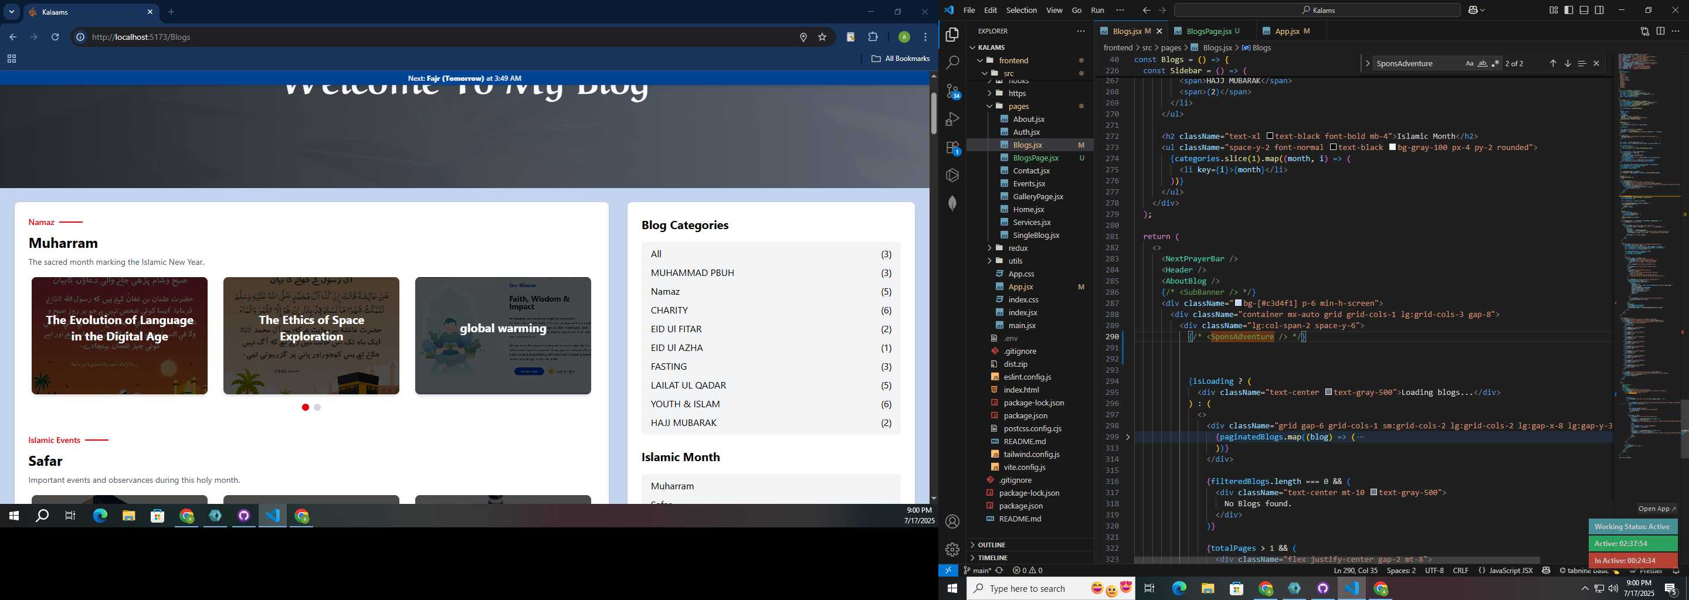The height and width of the screenshot is (600, 1689).
Task: Open the File menu in VS Code
Action: click(969, 10)
